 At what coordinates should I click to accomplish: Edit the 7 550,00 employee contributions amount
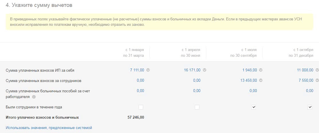point(306,81)
